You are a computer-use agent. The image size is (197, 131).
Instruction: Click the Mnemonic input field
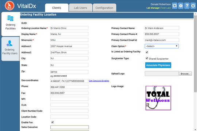[69, 40]
